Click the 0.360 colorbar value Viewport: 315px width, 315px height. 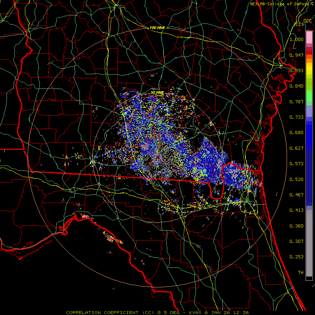(x=296, y=226)
